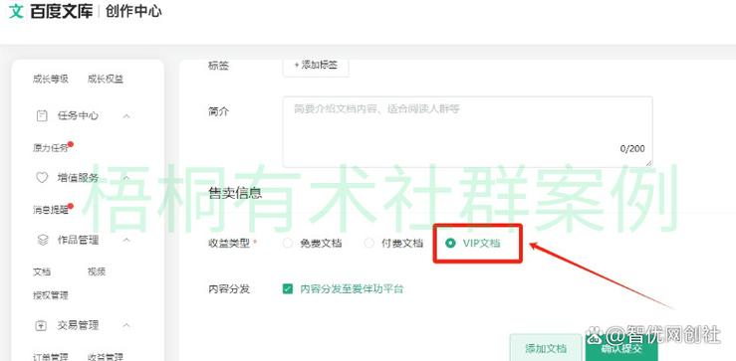This screenshot has height=361, width=736.
Task: Open 授权管理 in sidebar
Action: (51, 295)
